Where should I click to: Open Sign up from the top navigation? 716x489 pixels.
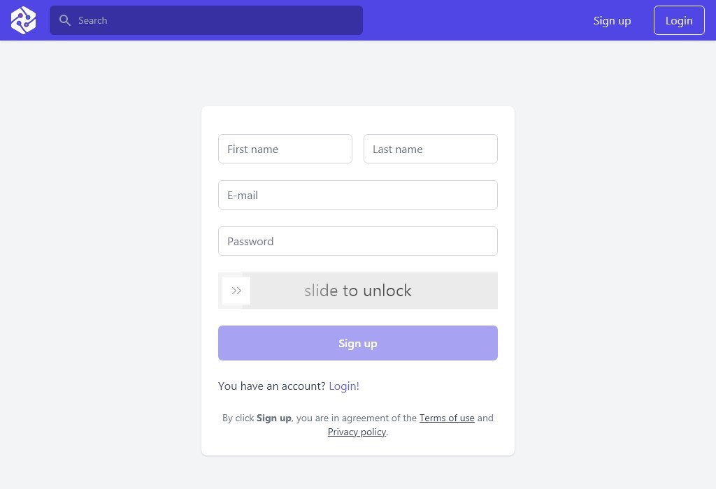pyautogui.click(x=612, y=20)
